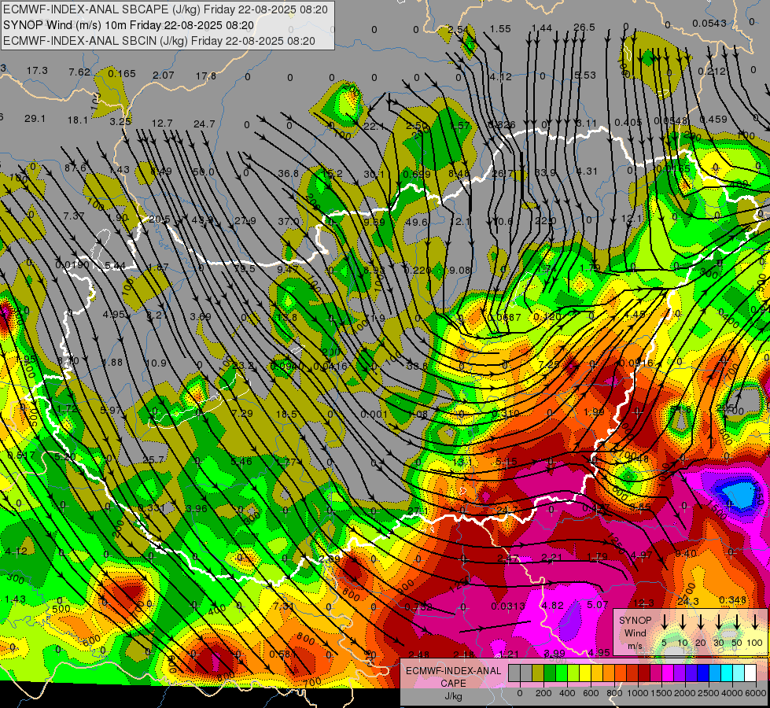Click the 0.0543 value on the map
The image size is (770, 708).
point(709,23)
